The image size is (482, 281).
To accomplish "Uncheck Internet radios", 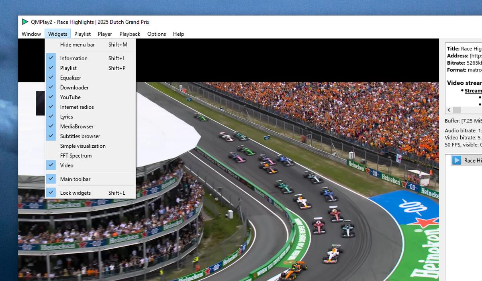I will (77, 107).
